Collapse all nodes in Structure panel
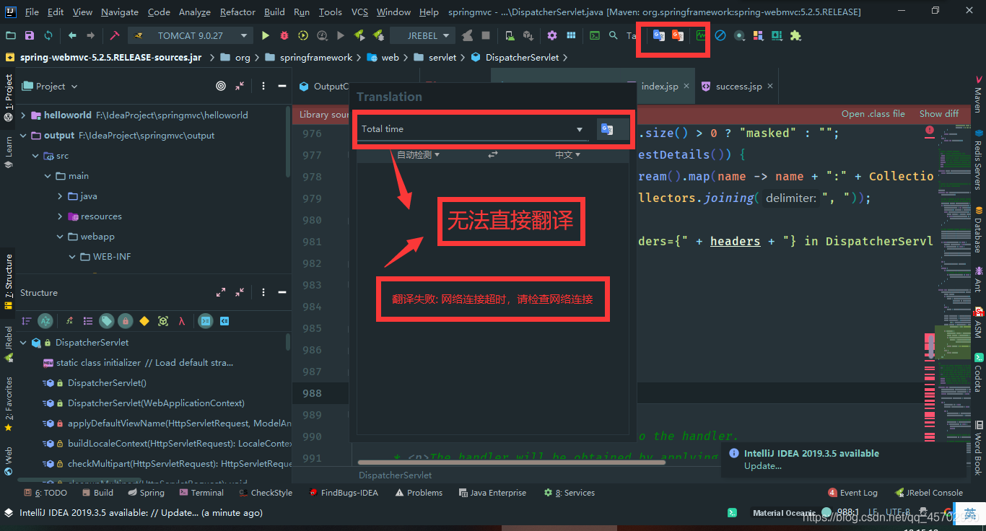Image resolution: width=986 pixels, height=531 pixels. 240,292
